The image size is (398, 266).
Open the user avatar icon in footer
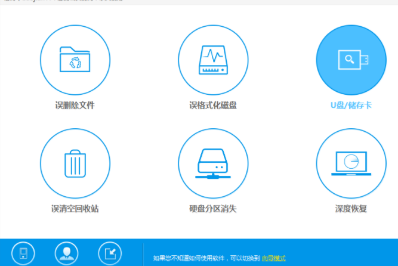click(x=66, y=254)
